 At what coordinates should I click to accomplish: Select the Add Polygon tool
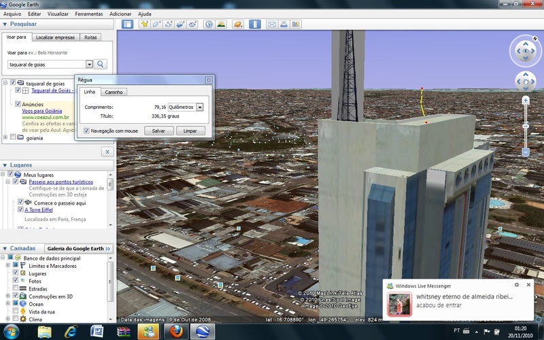coord(156,24)
